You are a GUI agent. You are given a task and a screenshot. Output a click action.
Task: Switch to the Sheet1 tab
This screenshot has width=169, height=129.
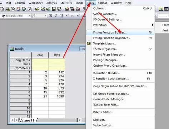28,120
